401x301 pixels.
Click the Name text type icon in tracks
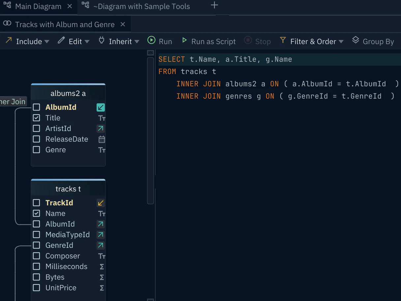102,214
